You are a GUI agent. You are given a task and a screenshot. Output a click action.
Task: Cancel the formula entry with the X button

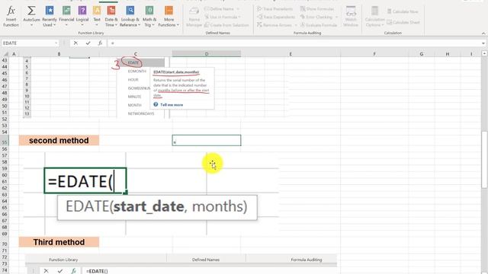click(75, 43)
